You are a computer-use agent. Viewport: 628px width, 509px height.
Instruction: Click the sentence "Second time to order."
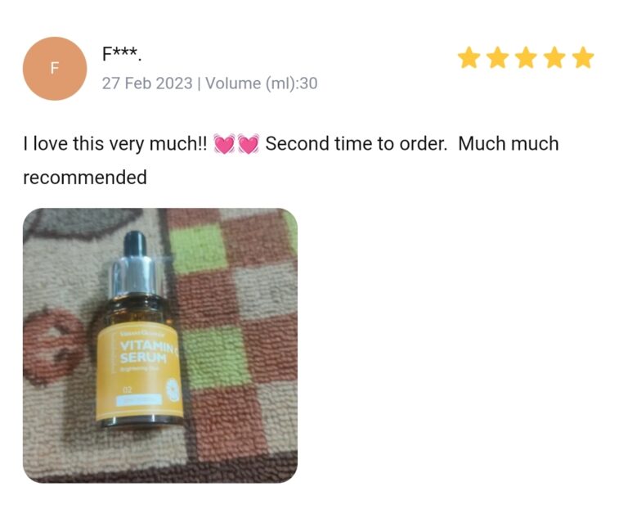[356, 143]
